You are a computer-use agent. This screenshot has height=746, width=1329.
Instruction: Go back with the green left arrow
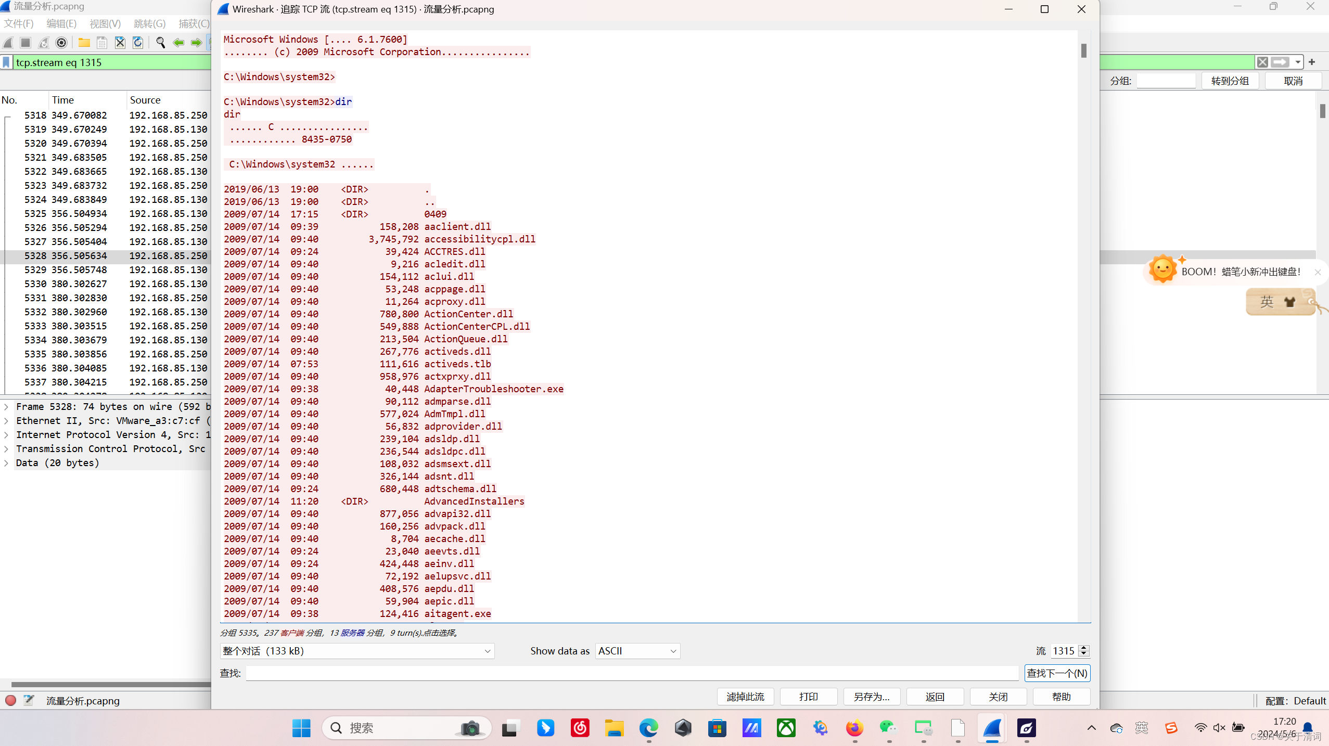178,43
